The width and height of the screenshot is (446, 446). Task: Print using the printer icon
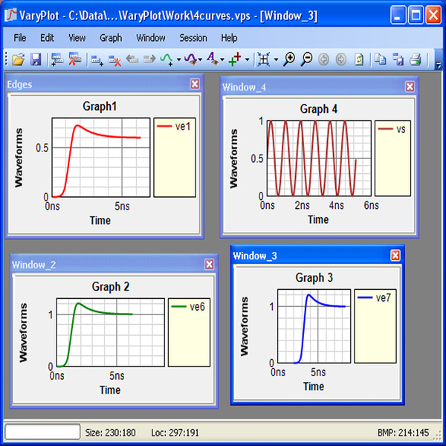click(416, 59)
